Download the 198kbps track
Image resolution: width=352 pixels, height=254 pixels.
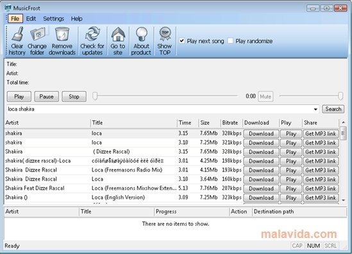point(261,161)
